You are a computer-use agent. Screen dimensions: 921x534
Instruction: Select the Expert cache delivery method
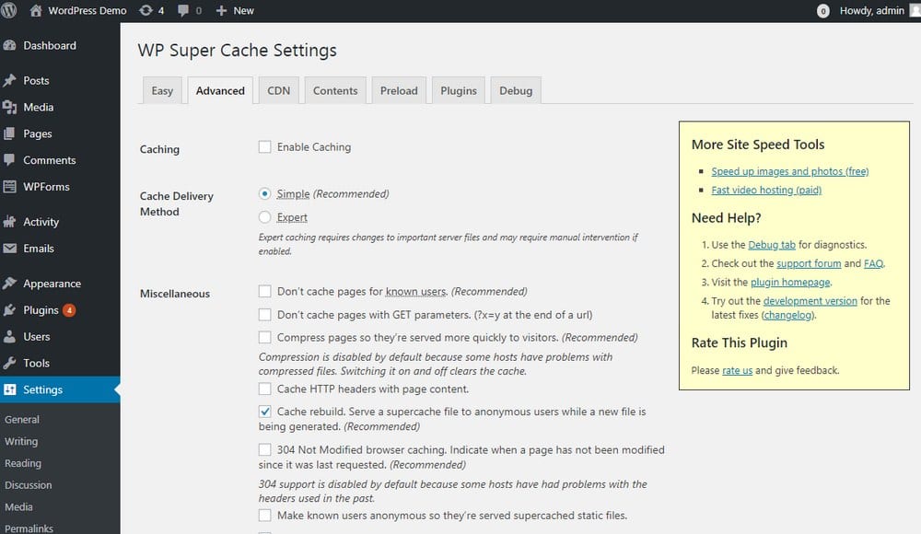(x=265, y=217)
